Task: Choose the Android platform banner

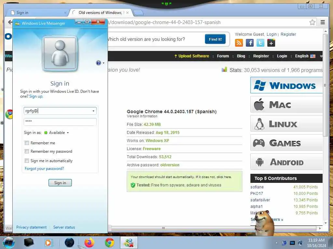Action: [x=286, y=162]
